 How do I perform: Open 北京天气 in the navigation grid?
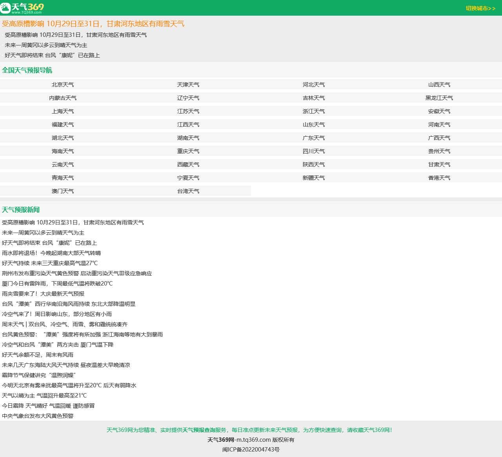pyautogui.click(x=63, y=85)
